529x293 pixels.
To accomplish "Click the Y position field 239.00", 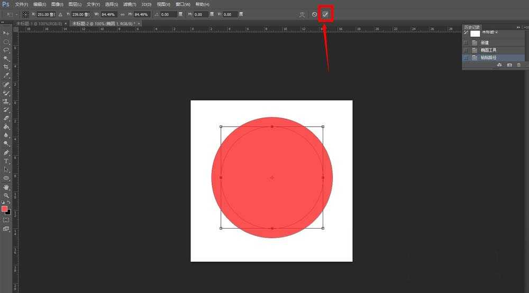I will pyautogui.click(x=80, y=14).
